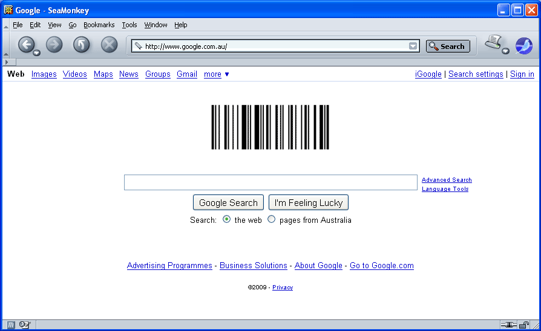Open the Advertising Programmes link
This screenshot has height=331, width=541.
click(x=169, y=266)
